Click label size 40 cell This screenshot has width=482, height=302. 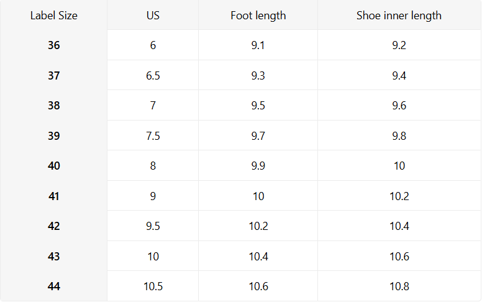click(x=54, y=166)
